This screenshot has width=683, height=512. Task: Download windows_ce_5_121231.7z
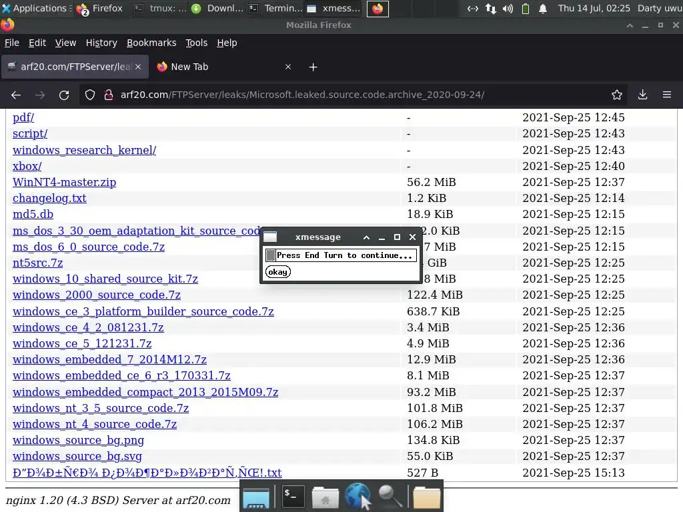coord(82,344)
